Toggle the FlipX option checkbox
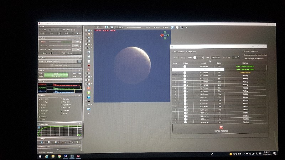 (x=40, y=114)
